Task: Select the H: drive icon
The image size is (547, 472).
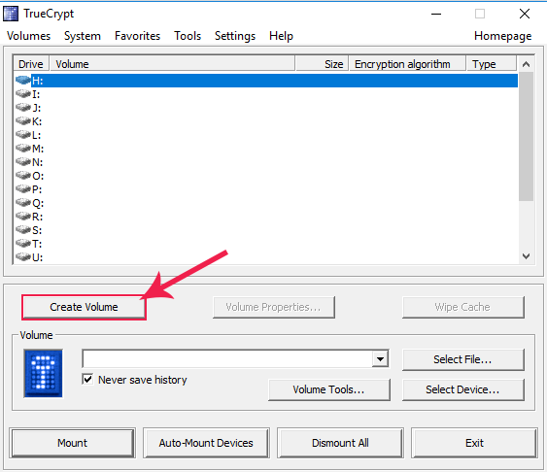Action: (x=23, y=81)
